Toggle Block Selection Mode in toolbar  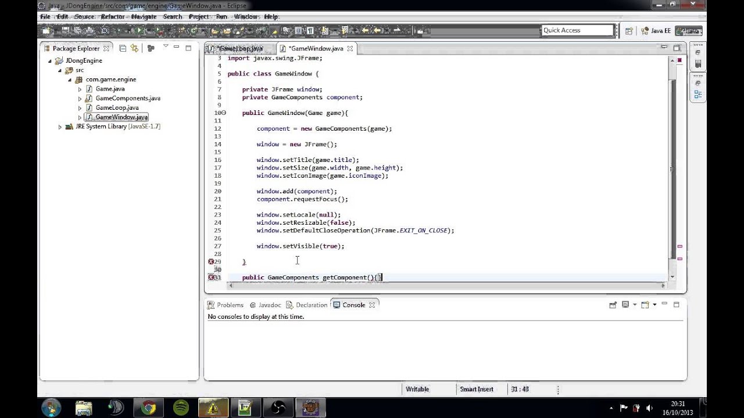click(298, 30)
